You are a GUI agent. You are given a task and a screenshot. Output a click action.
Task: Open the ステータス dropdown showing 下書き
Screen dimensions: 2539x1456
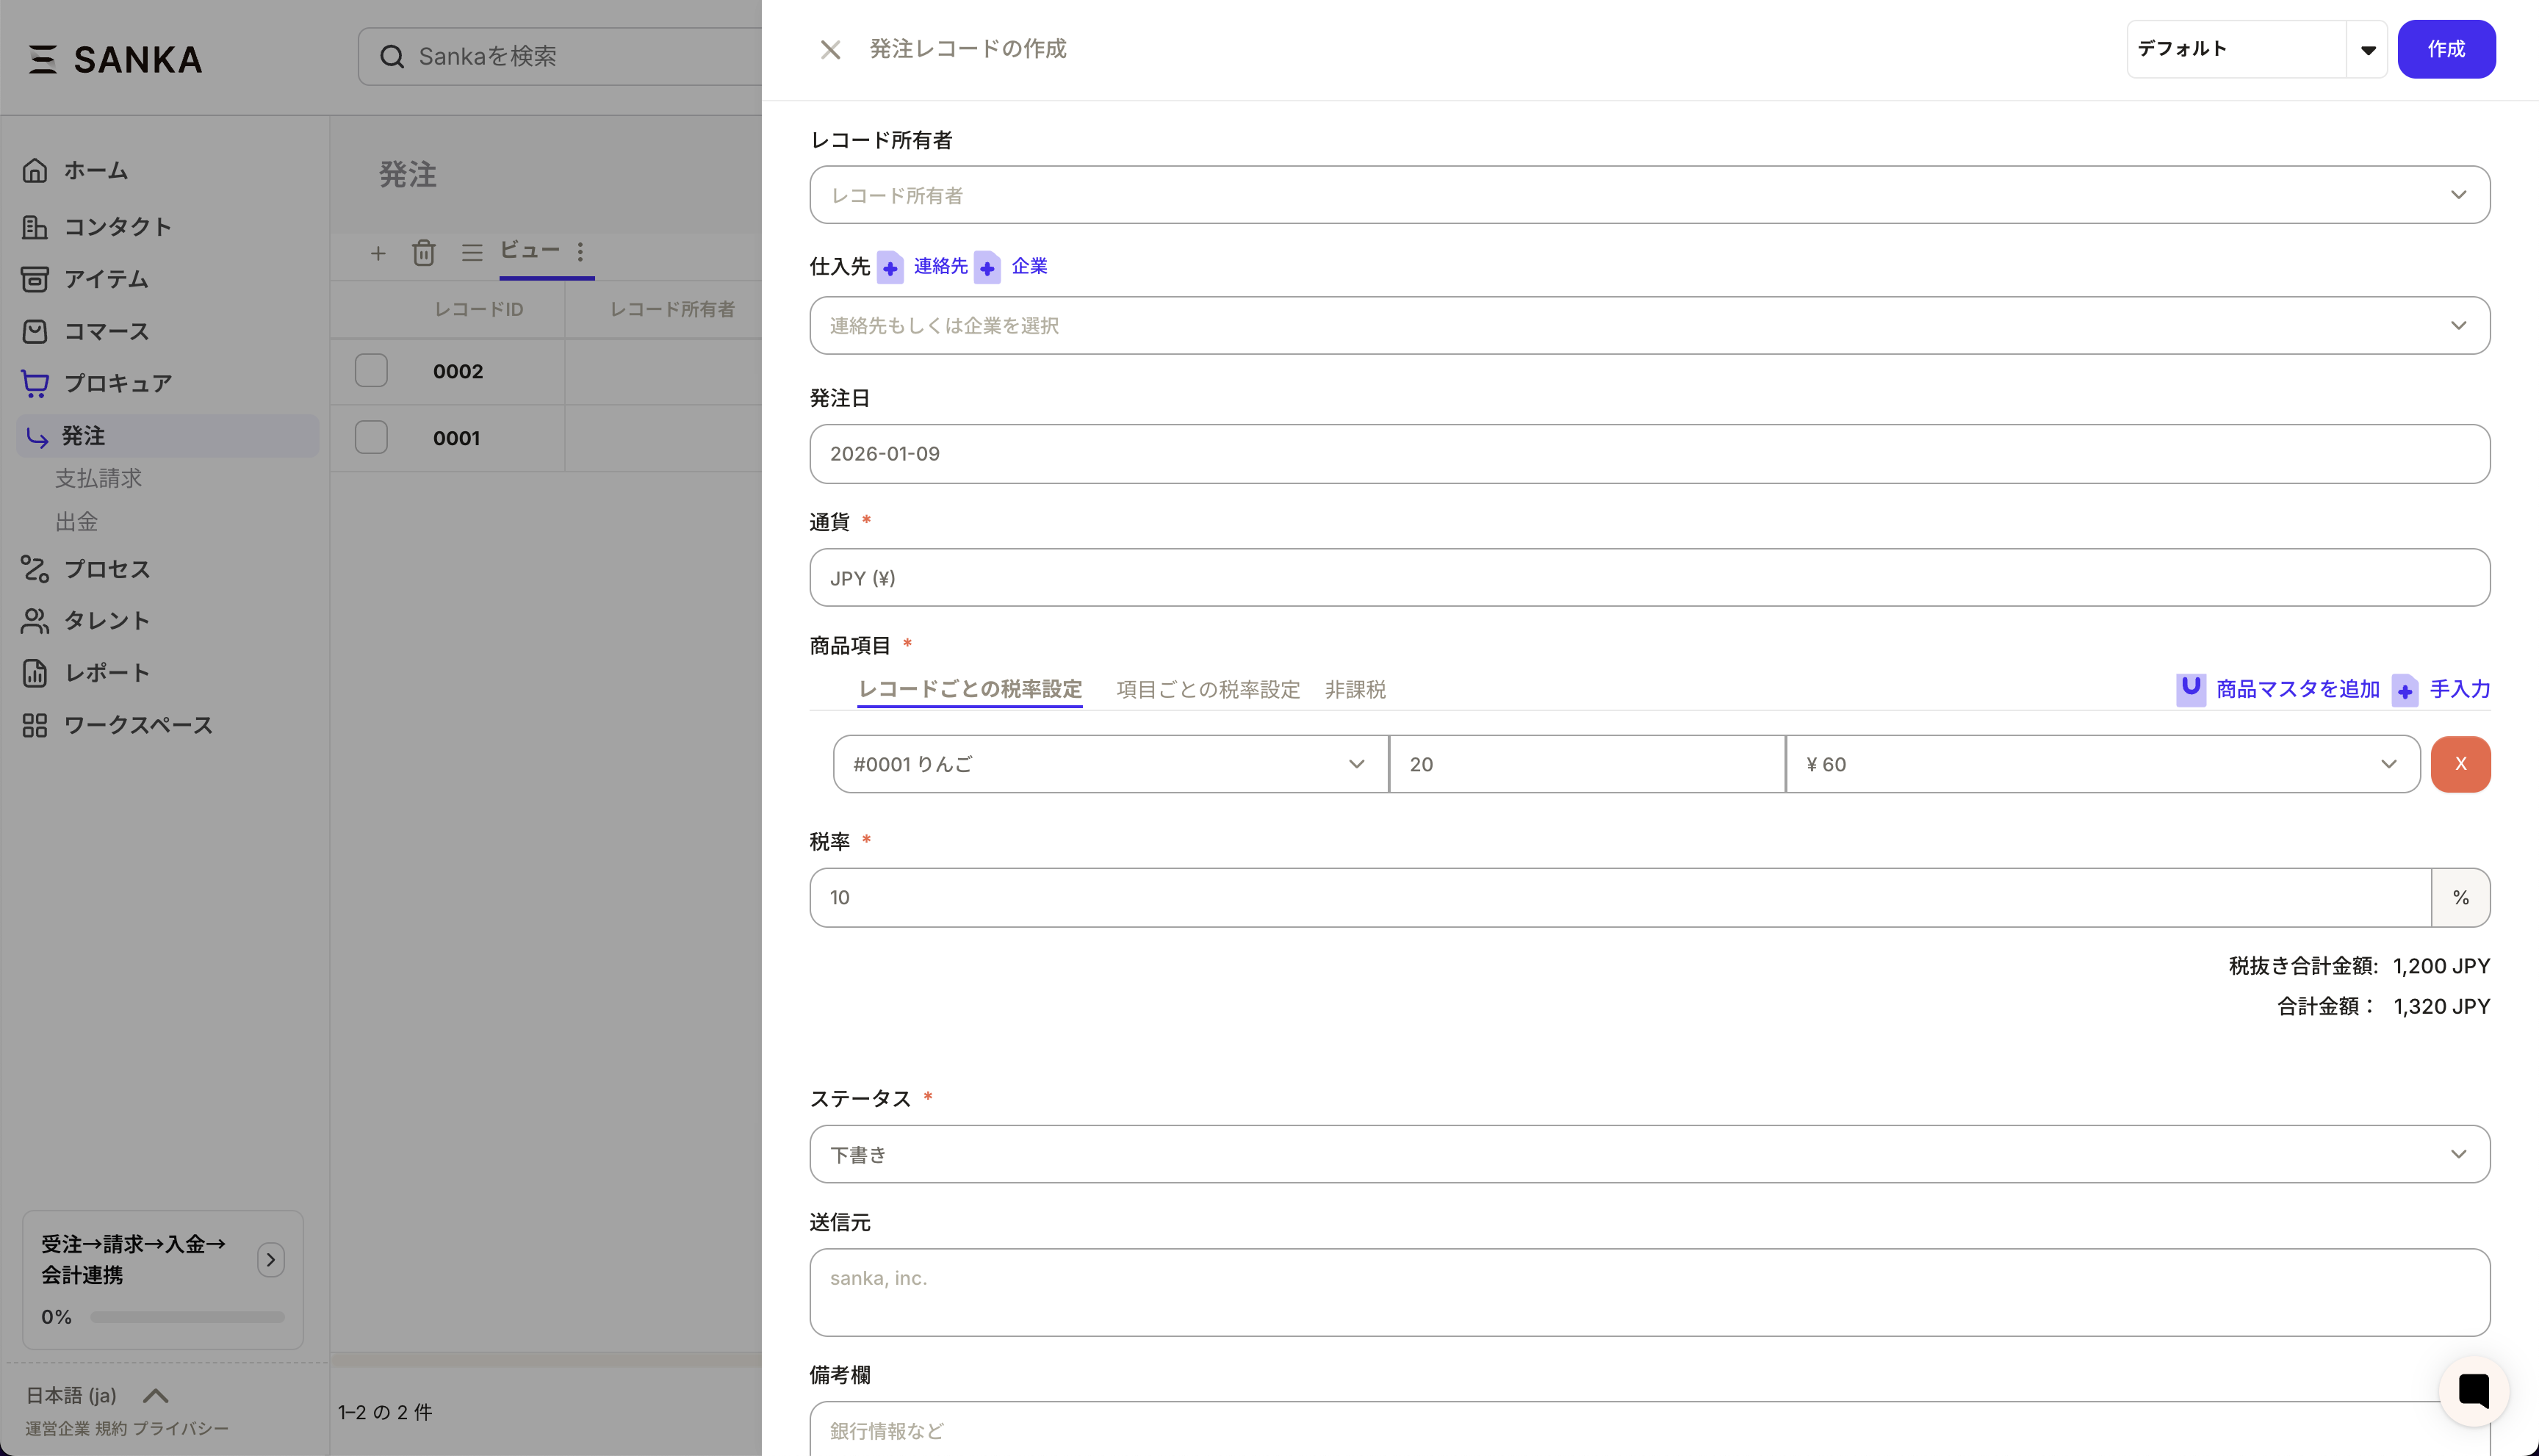(x=2459, y=1154)
